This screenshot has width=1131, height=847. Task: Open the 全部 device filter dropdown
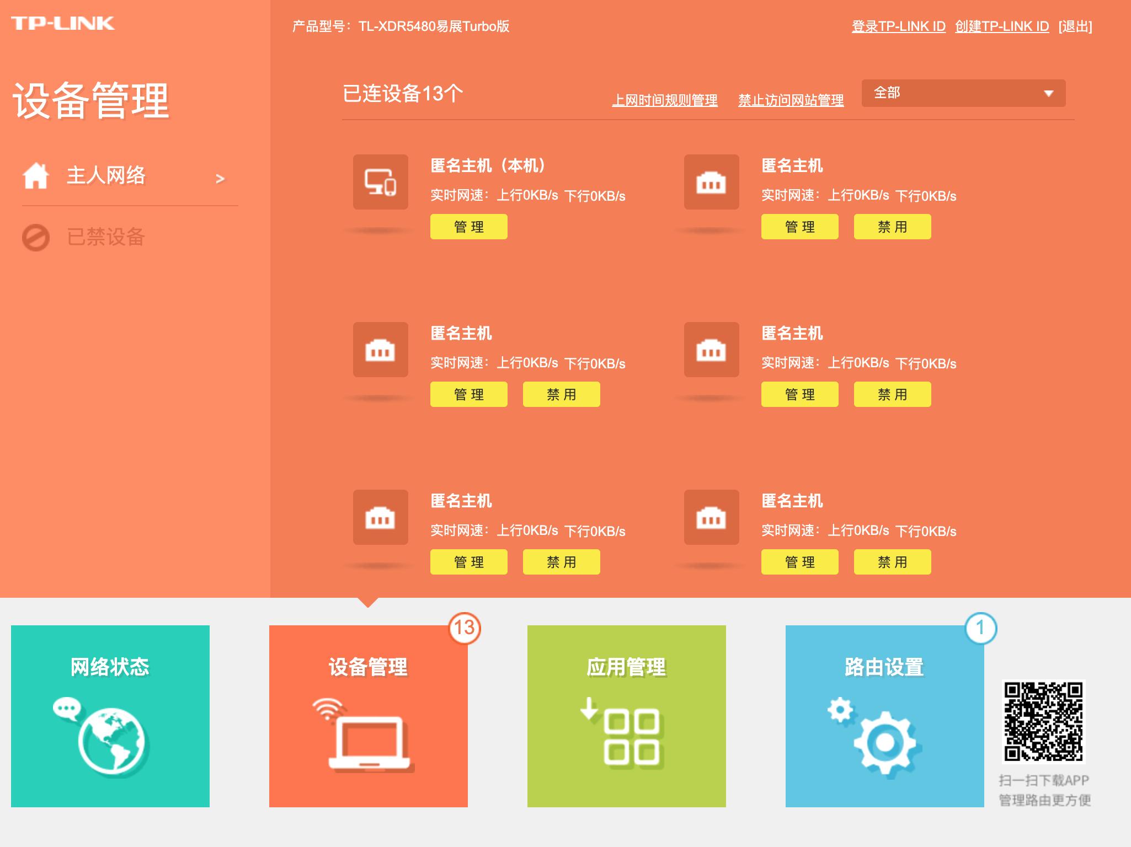point(963,94)
